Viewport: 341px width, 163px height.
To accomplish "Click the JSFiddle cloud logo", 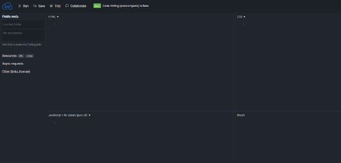I will click(x=7, y=6).
